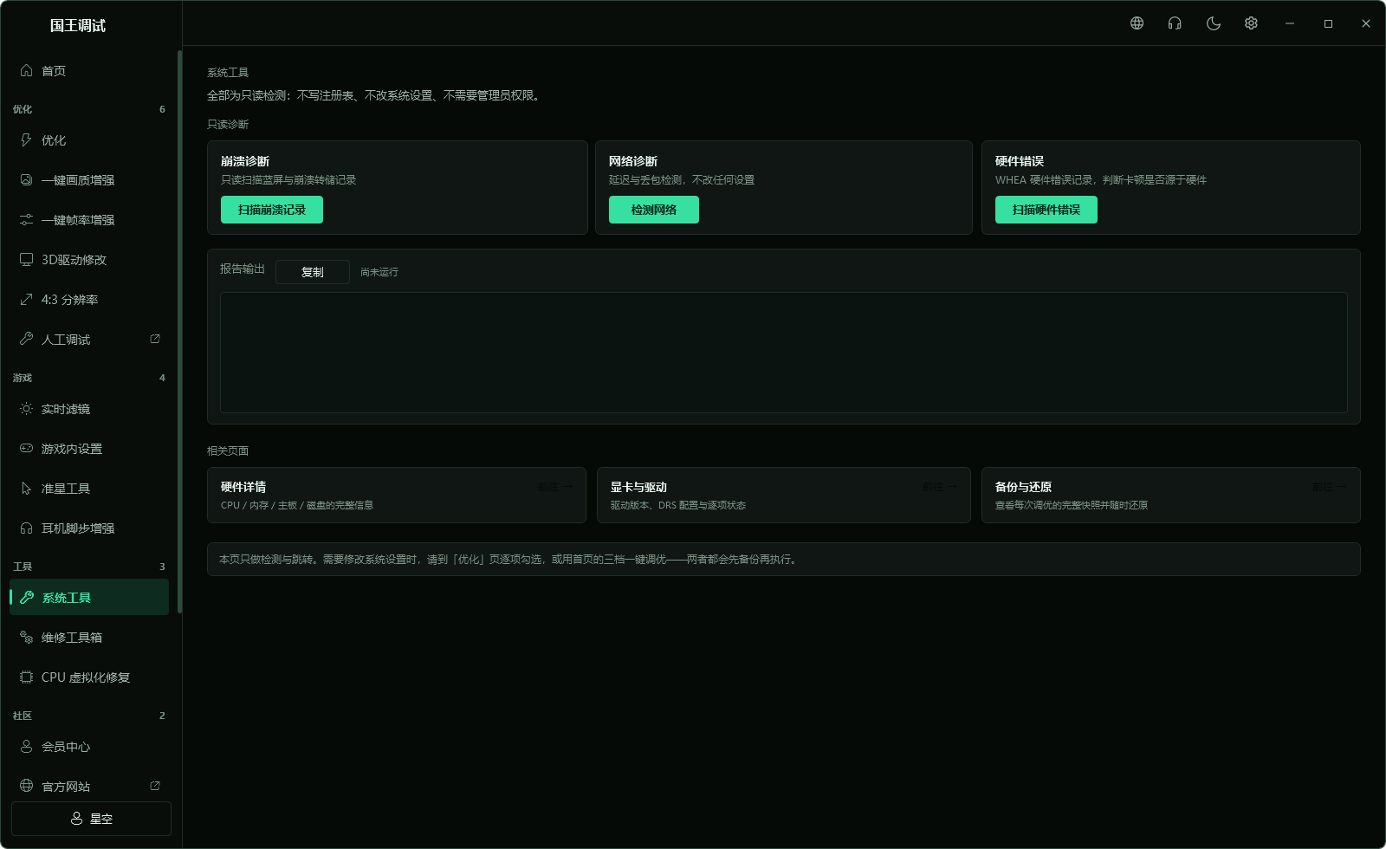This screenshot has height=849, width=1386.
Task: Open the headset support icon
Action: coord(1175,23)
